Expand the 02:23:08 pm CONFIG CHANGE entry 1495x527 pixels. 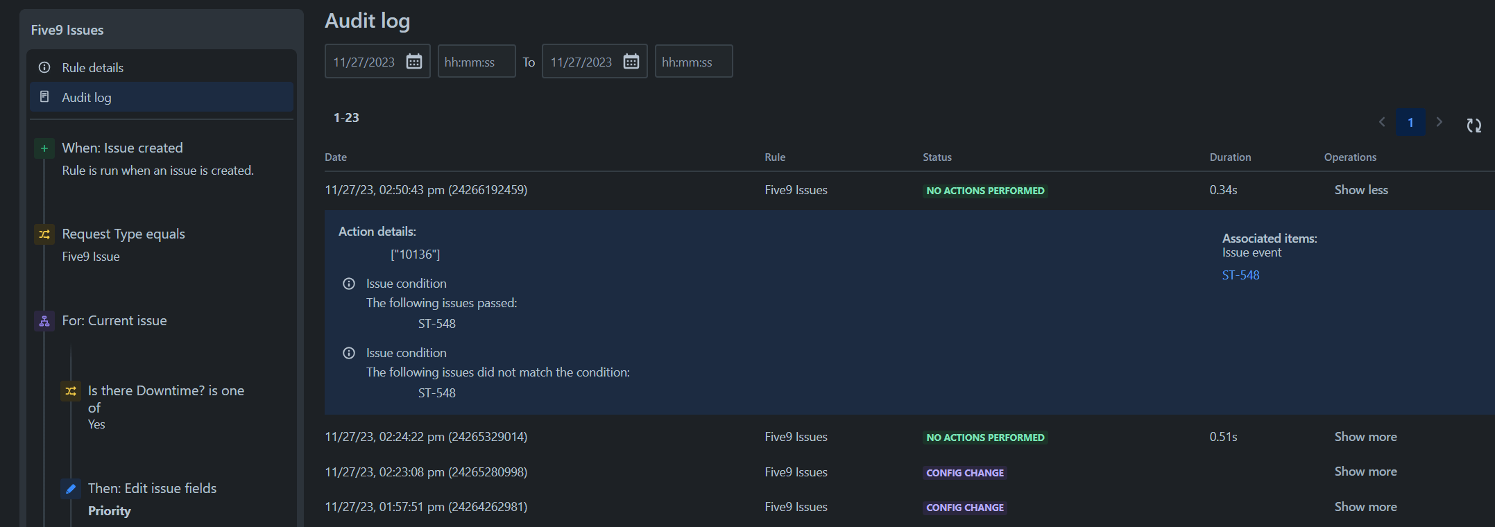point(1365,472)
